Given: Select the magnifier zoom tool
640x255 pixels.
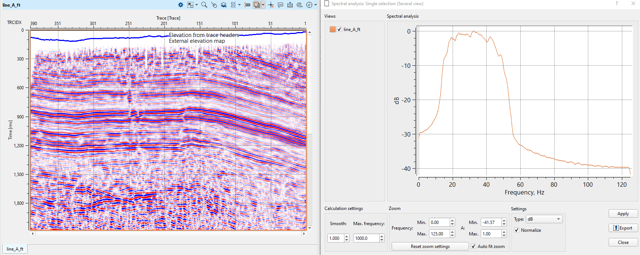Looking at the screenshot, I should click(x=204, y=5).
